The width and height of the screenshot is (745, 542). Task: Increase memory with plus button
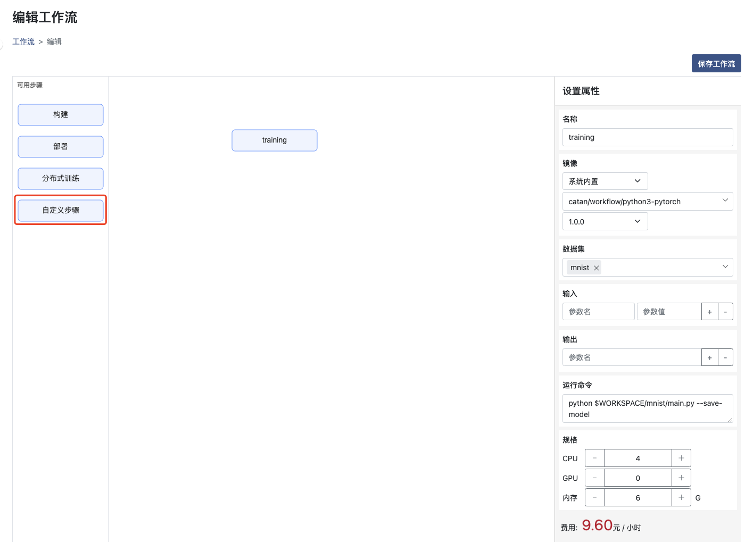point(681,497)
